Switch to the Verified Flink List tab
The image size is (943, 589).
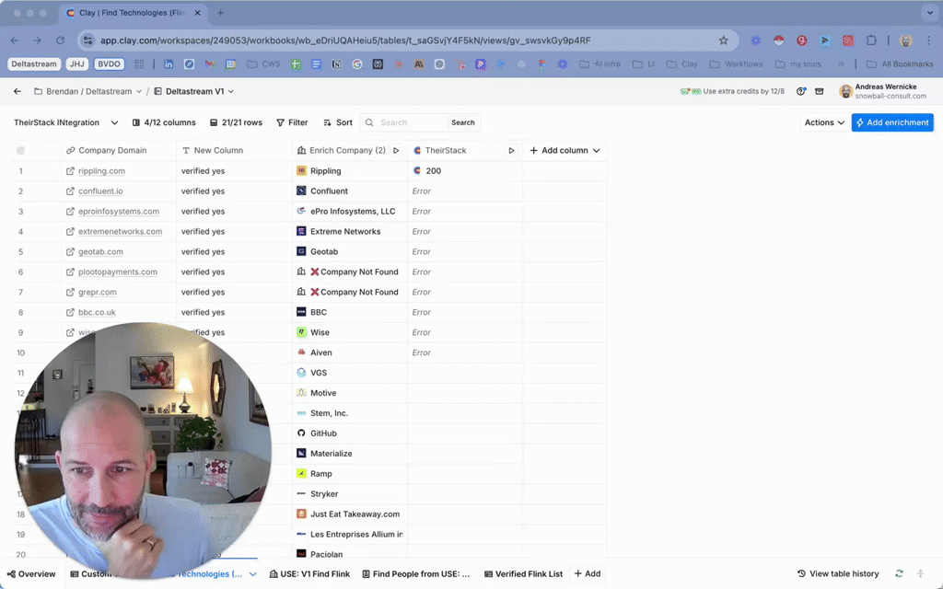coord(522,574)
